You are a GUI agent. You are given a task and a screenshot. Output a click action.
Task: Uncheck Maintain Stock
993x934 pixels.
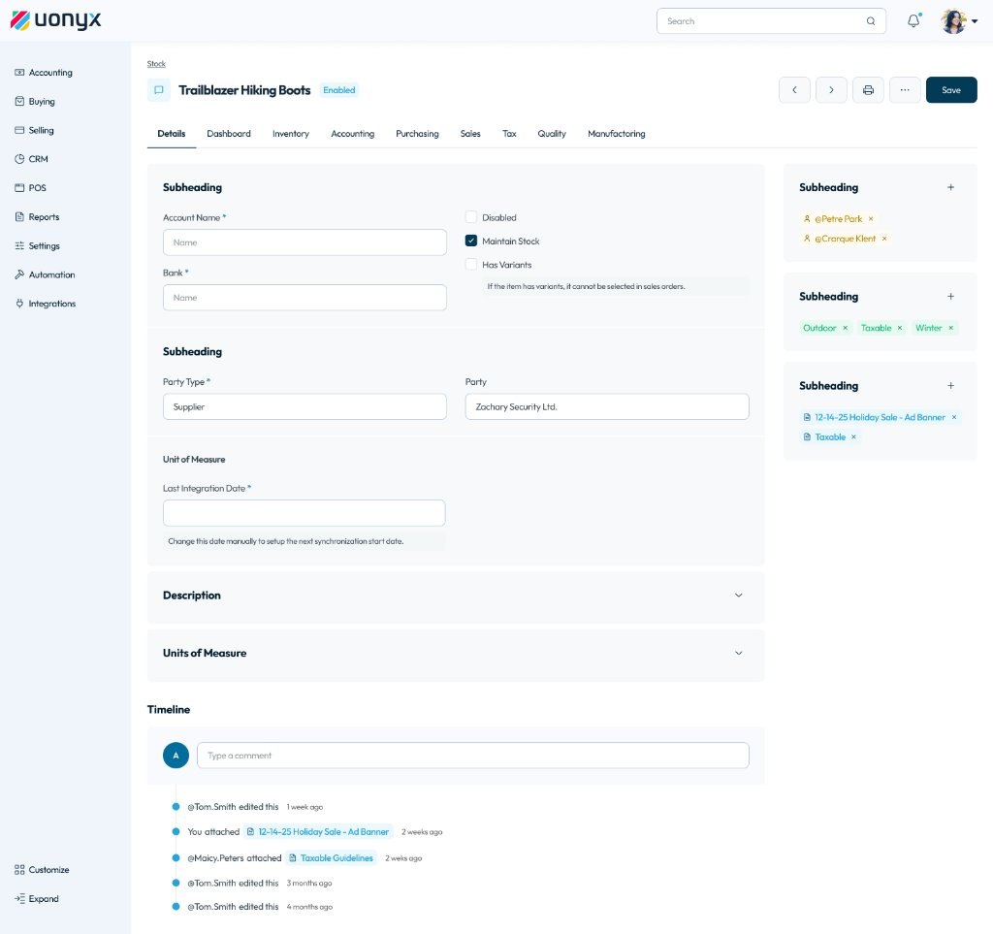(471, 241)
